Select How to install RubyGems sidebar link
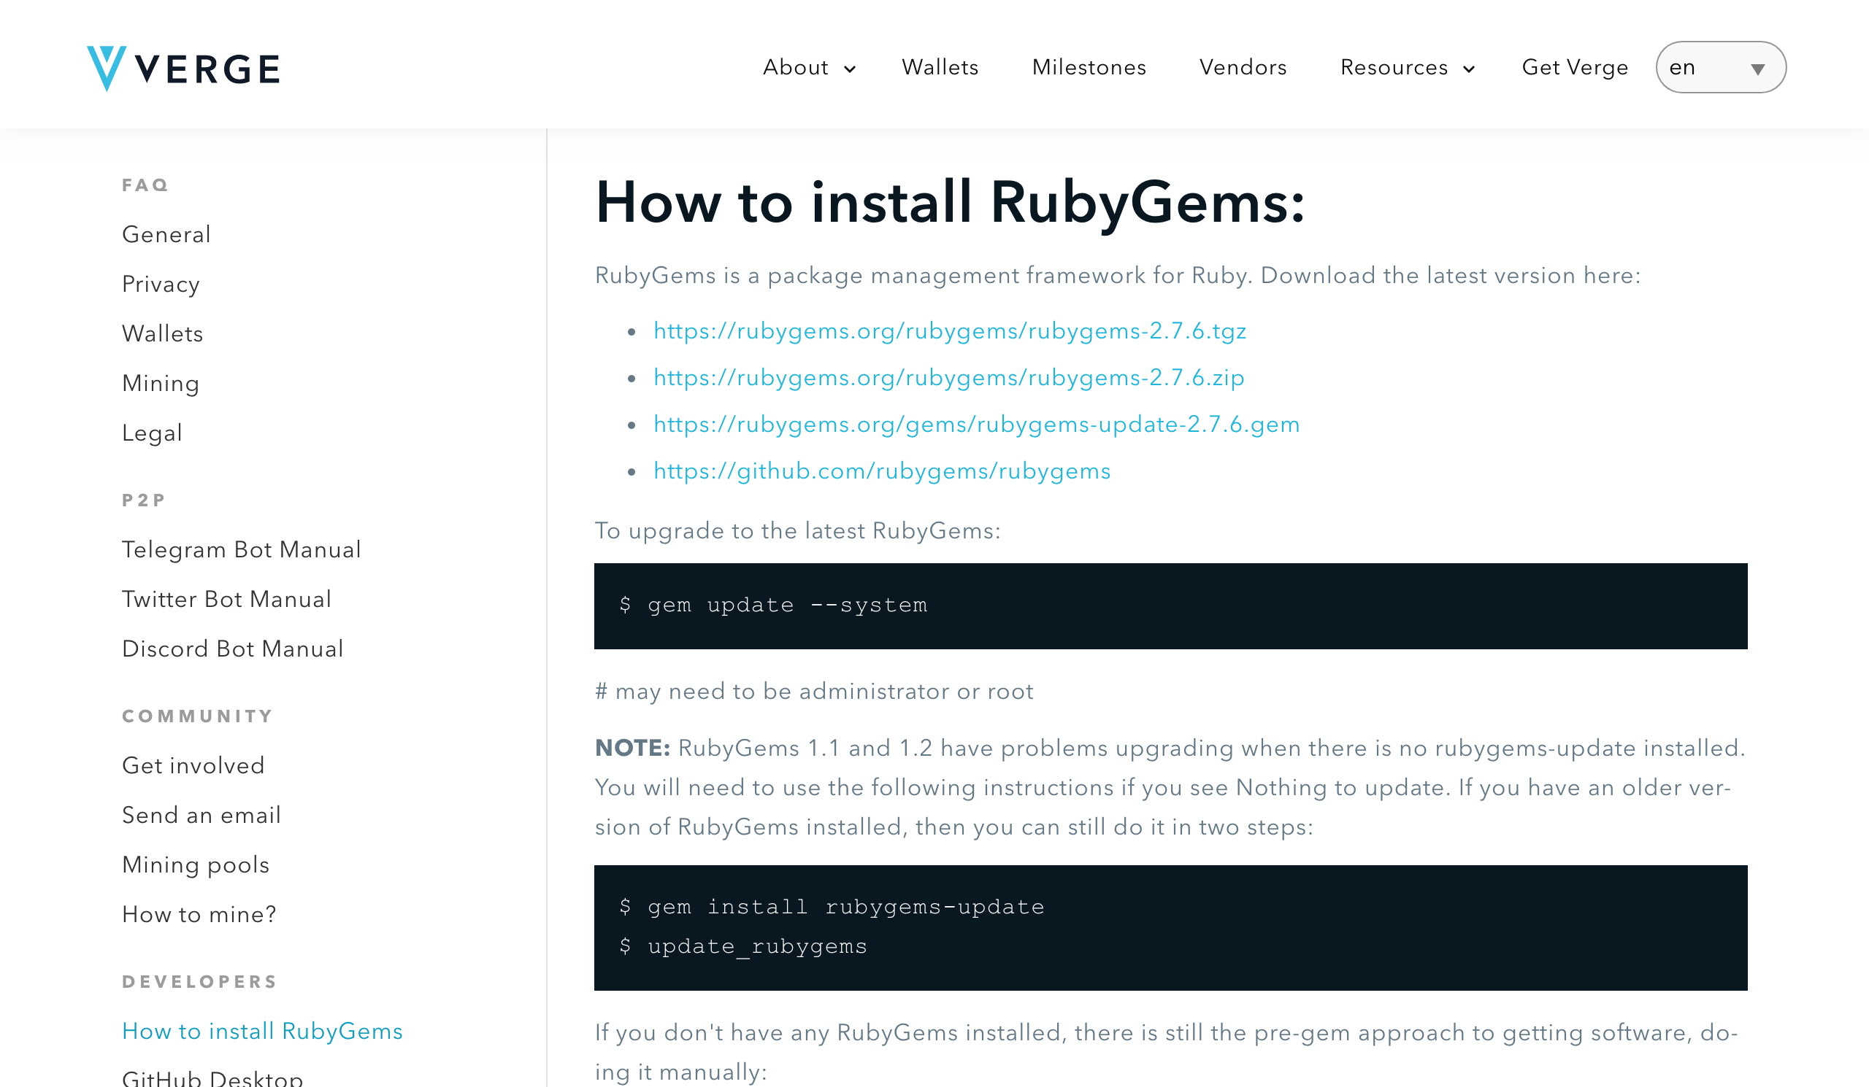 click(x=262, y=1031)
